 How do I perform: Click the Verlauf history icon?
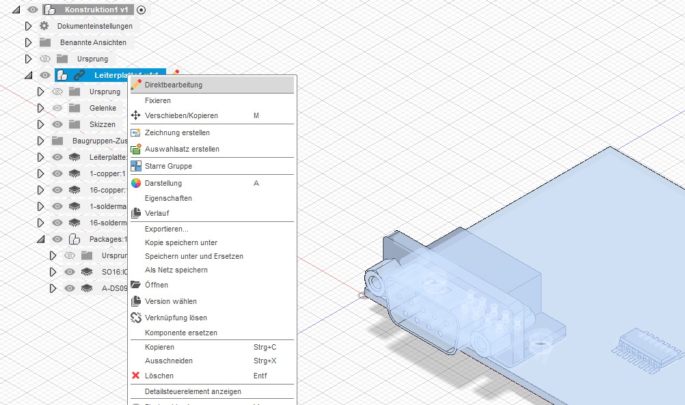point(136,213)
